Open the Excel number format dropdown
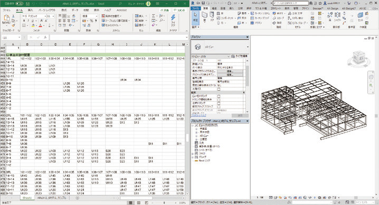This screenshot has width=379, height=205. point(96,16)
